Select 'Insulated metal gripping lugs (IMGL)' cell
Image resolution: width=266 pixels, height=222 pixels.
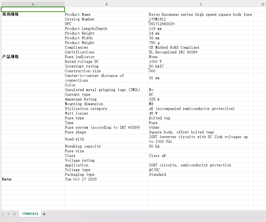107,89
